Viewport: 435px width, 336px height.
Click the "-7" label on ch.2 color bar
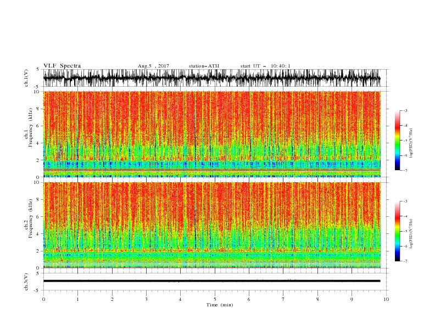pos(405,261)
